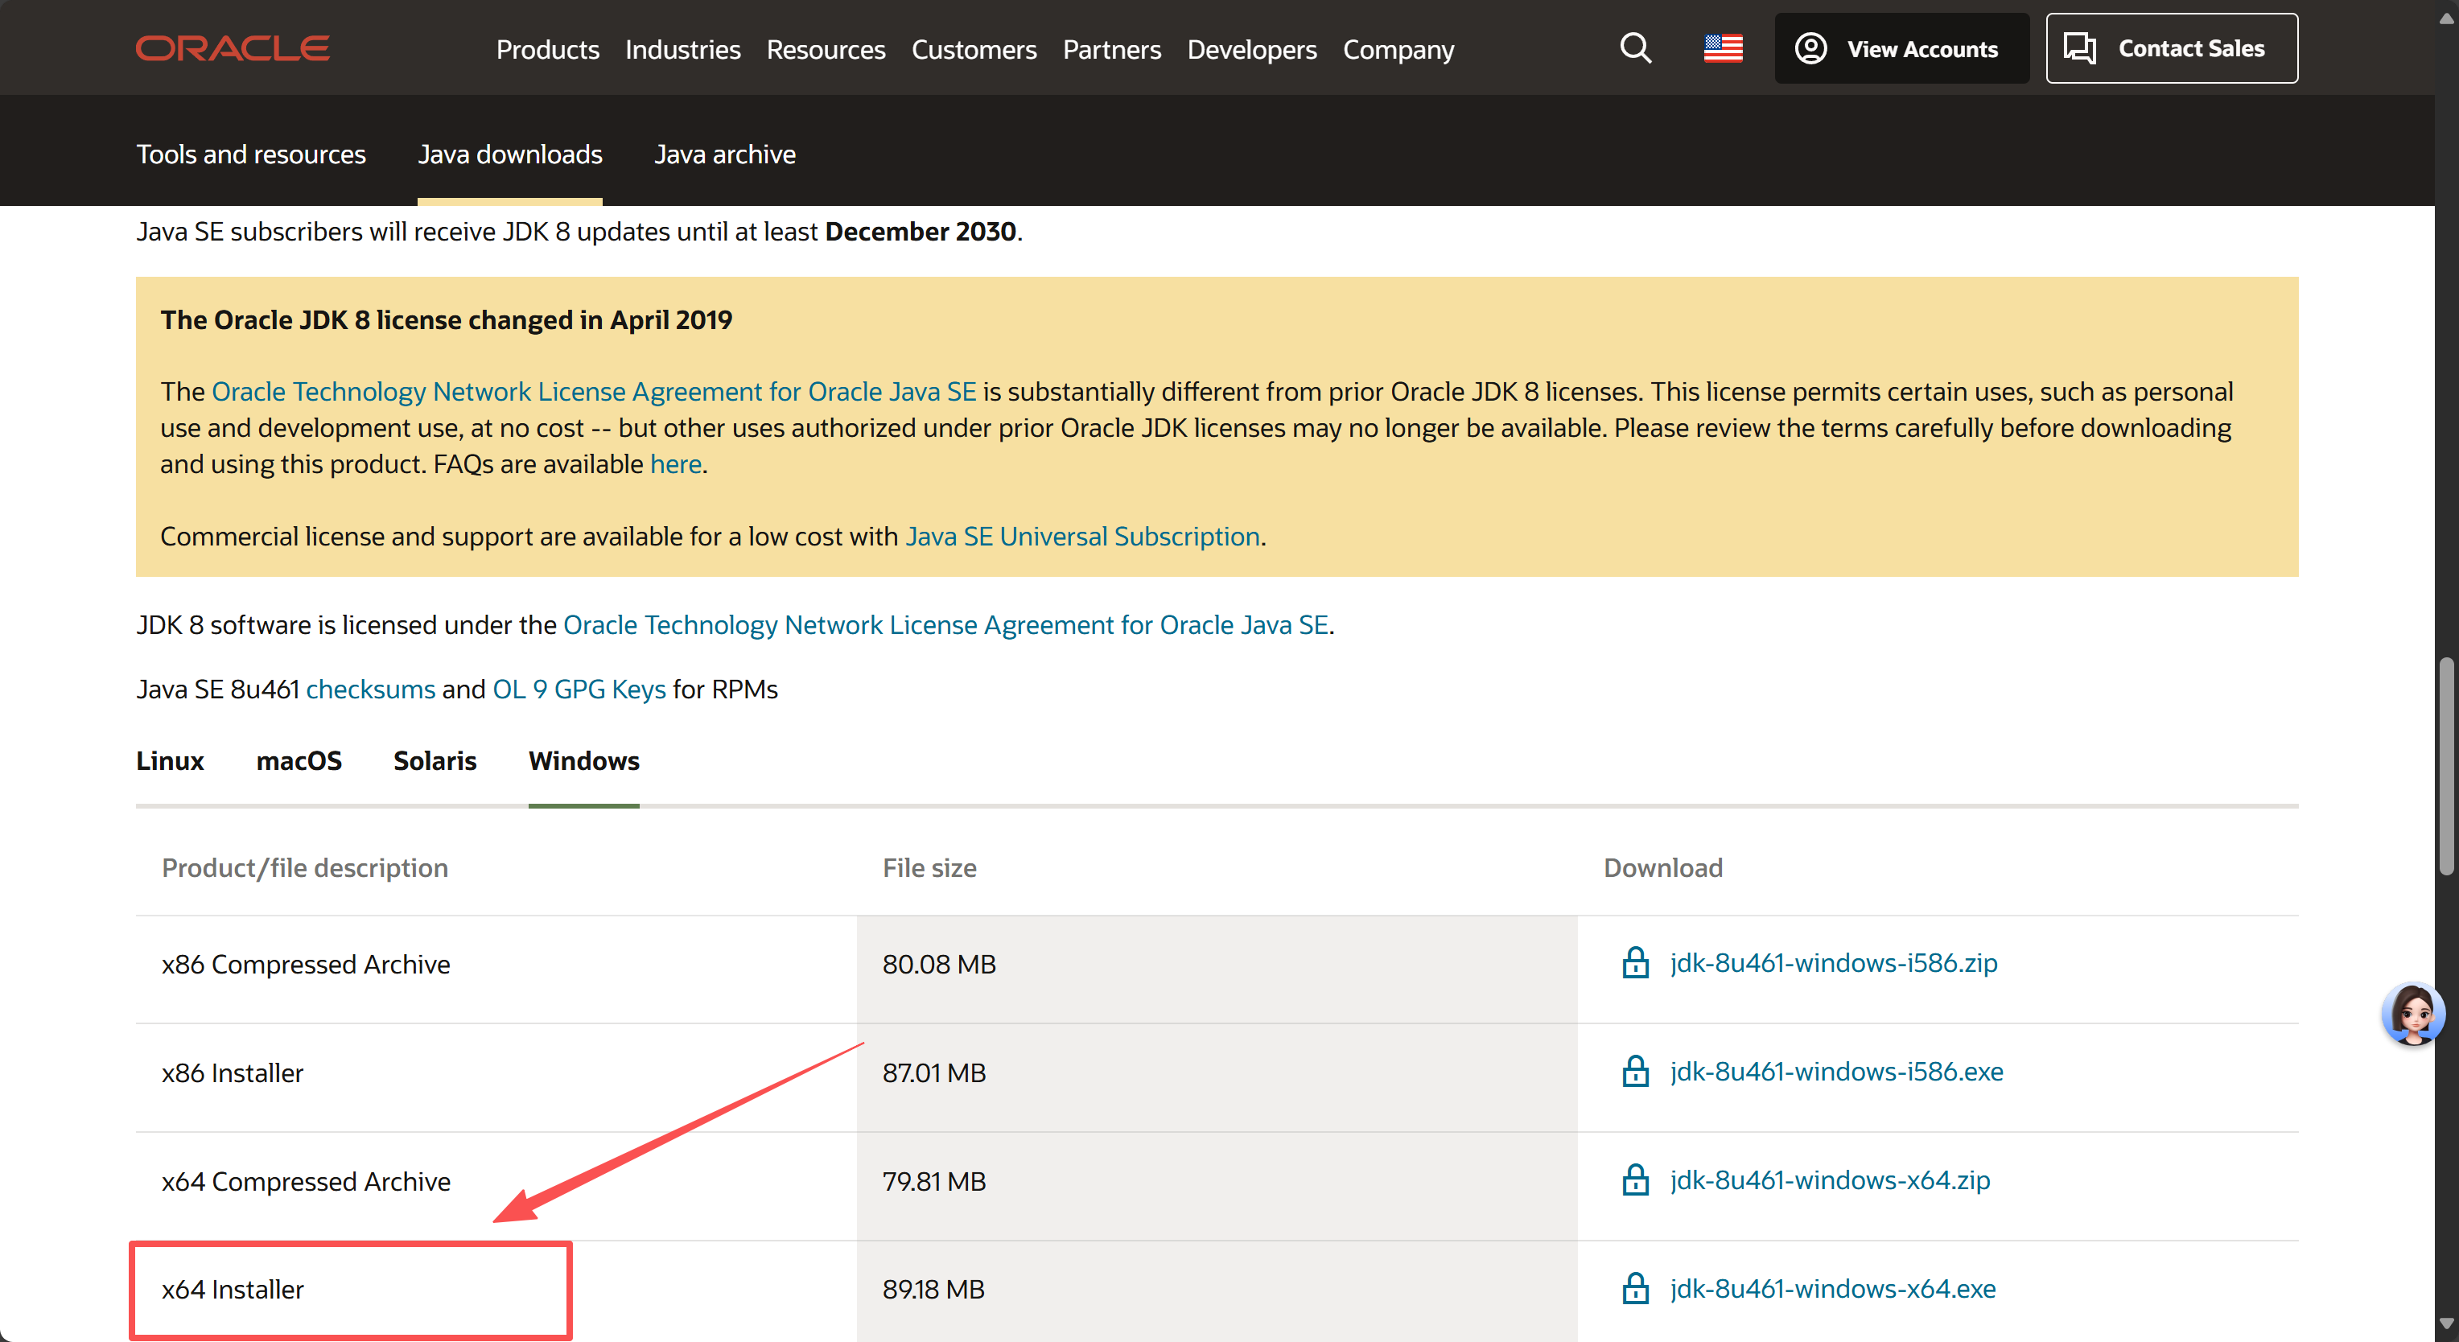Download jdk-8u461-windows-x64.exe
Screen dimensions: 2459x1342
[1833, 1290]
